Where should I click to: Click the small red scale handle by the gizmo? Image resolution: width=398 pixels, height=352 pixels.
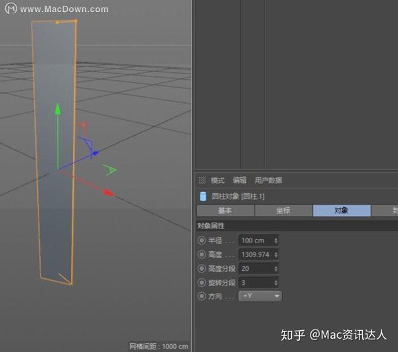pyautogui.click(x=84, y=125)
